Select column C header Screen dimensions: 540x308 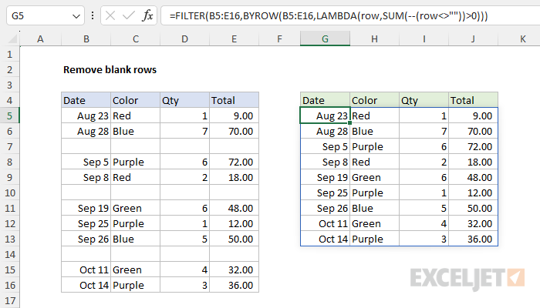click(x=135, y=38)
